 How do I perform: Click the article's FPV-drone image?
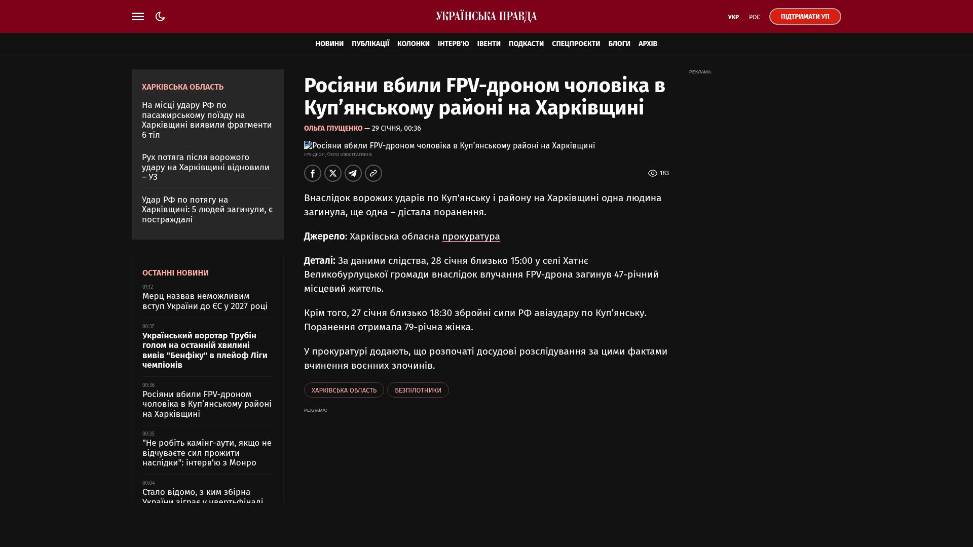click(x=449, y=146)
